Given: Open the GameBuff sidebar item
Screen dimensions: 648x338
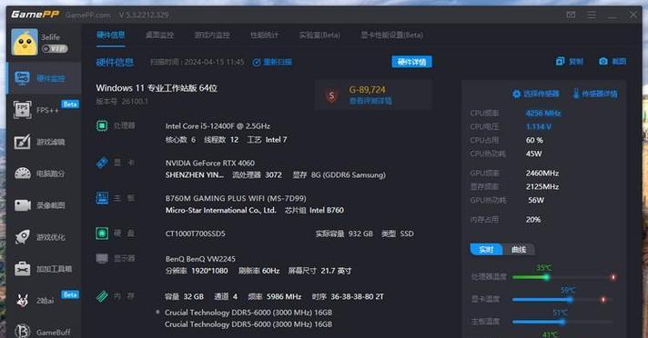Looking at the screenshot, I should tap(44, 332).
